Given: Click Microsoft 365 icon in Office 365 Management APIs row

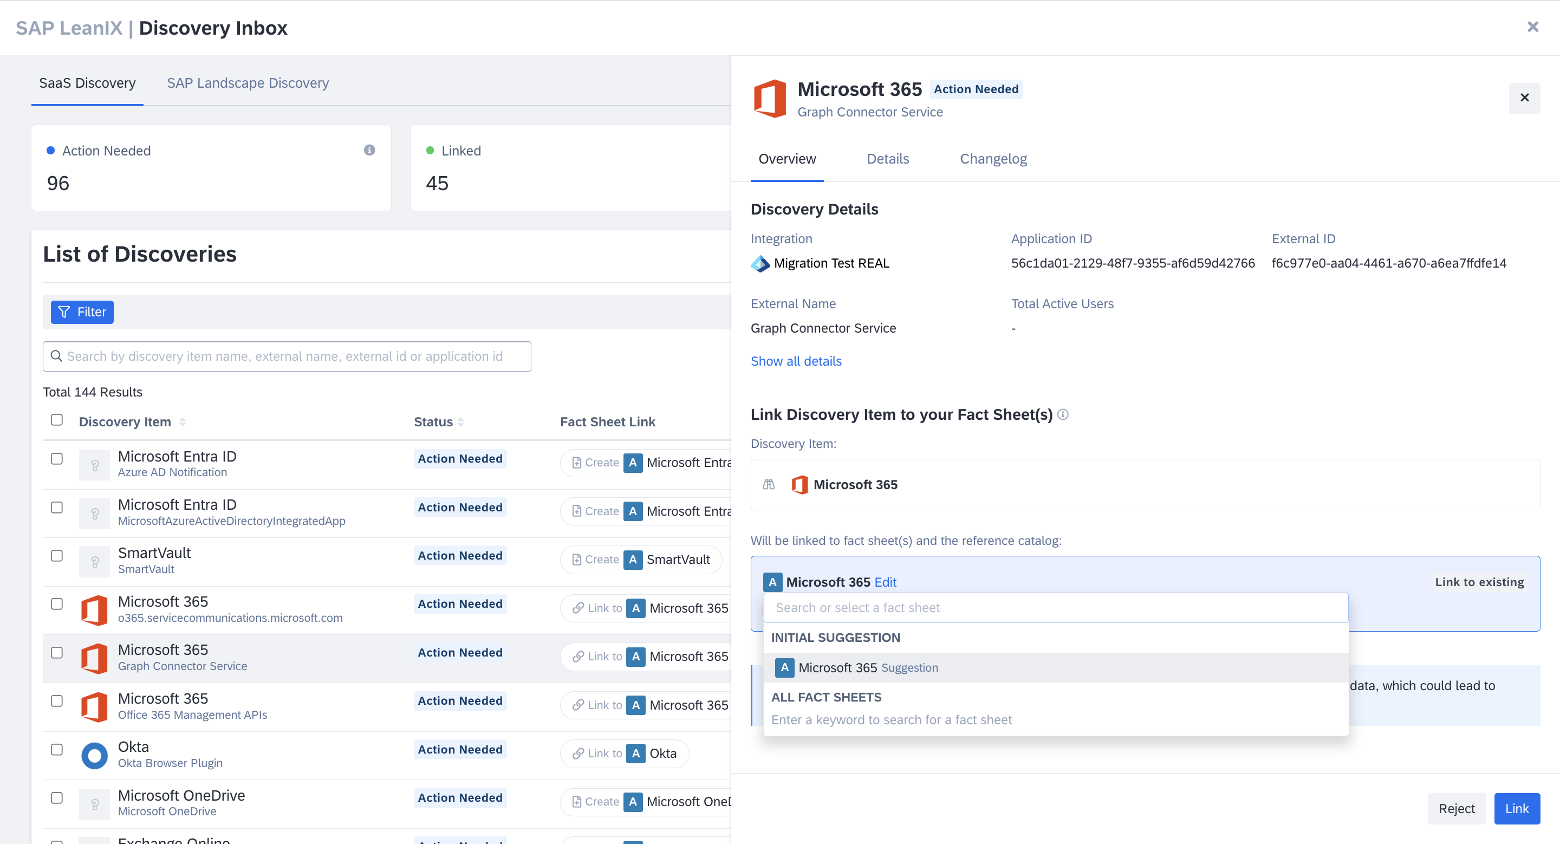Looking at the screenshot, I should point(94,706).
